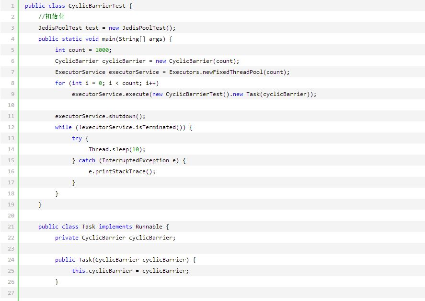Click the 'private' keyword on line 22

point(67,238)
